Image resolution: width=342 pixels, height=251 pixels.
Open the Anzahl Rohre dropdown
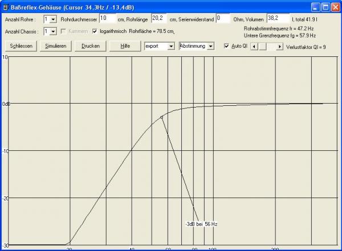(53, 19)
